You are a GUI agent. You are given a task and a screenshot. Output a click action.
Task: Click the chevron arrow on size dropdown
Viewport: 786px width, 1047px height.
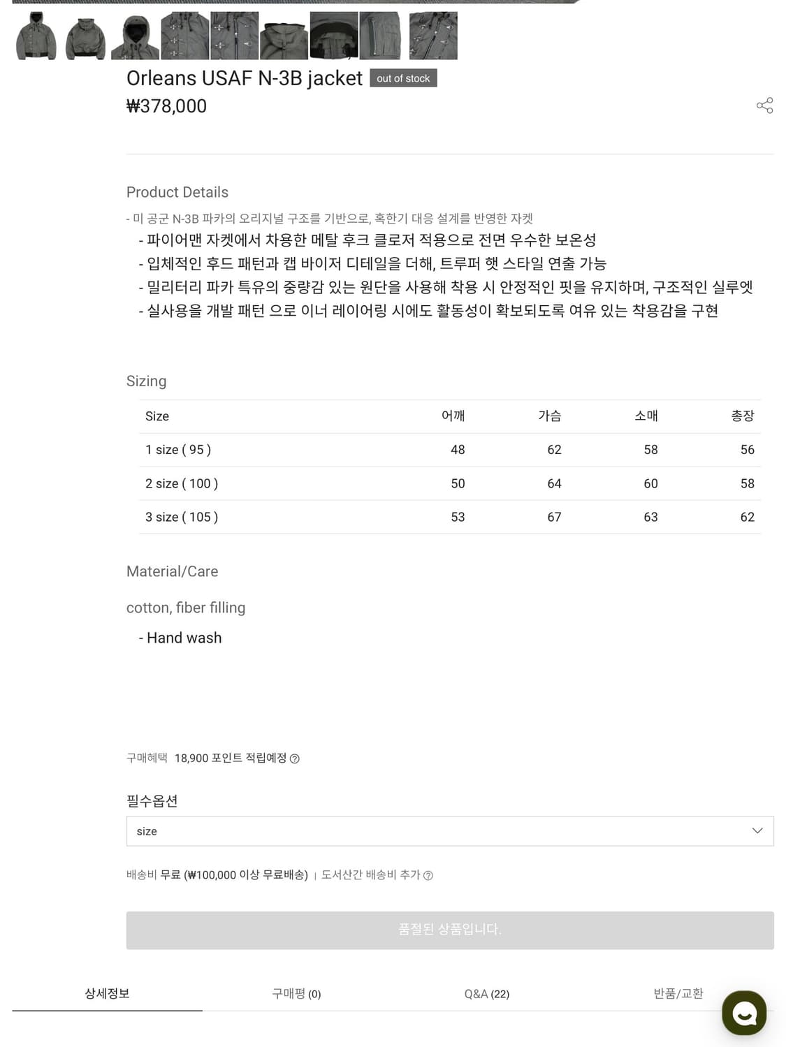pos(757,830)
